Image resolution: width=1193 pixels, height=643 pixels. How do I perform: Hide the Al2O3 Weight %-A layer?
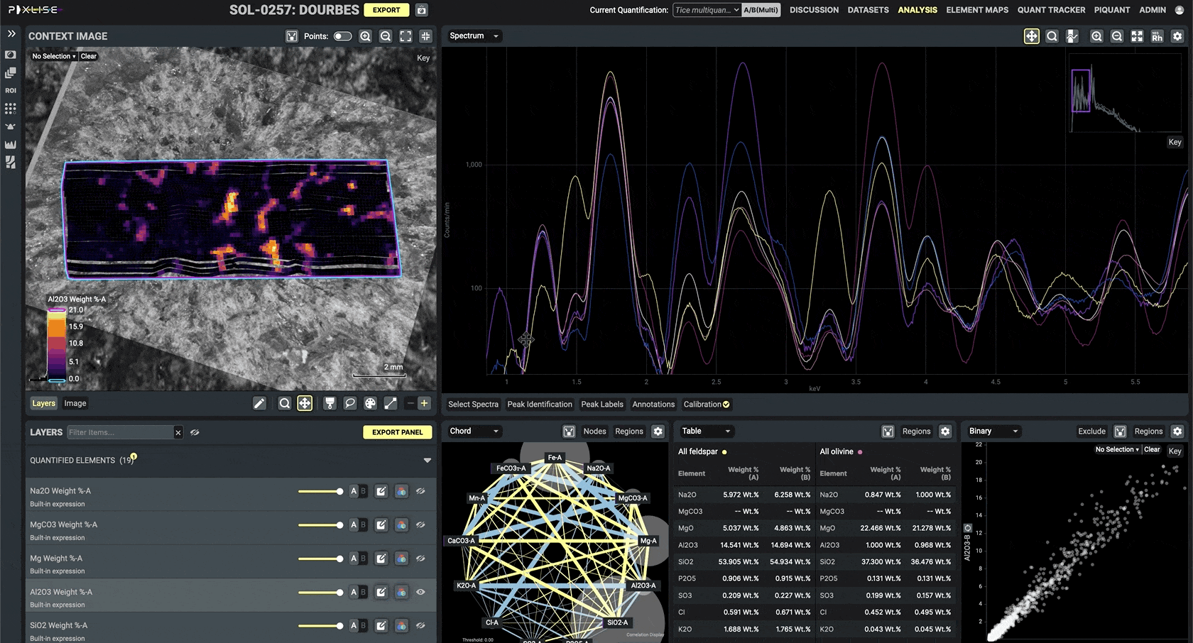(x=420, y=592)
